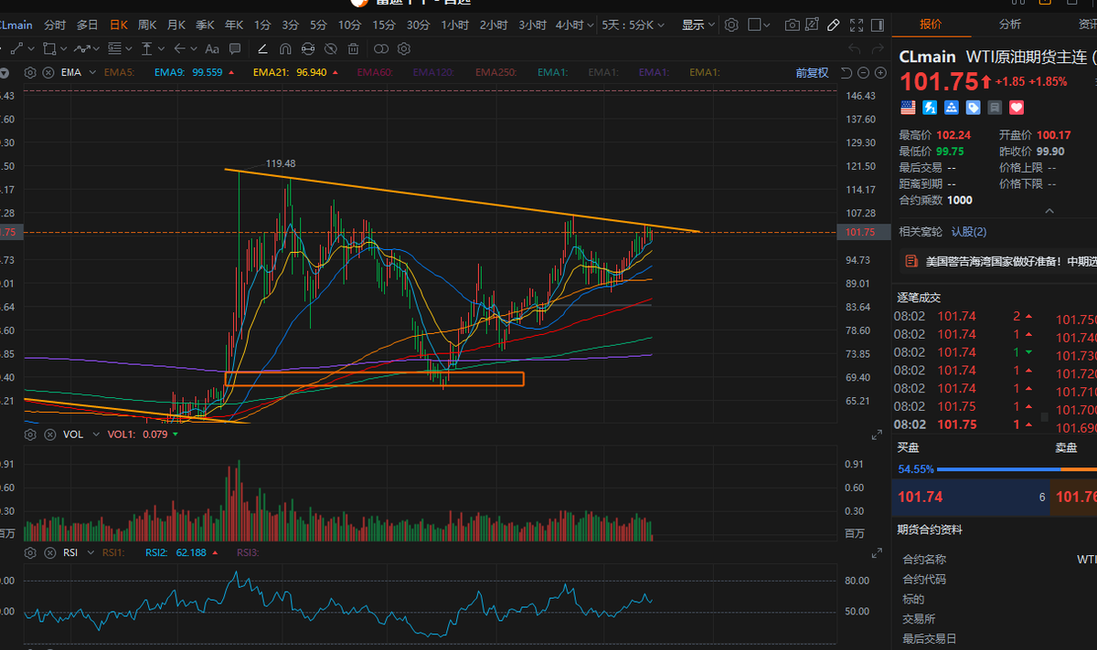Select the wave polyline drawing tool
This screenshot has height=650, width=1097.
point(81,48)
